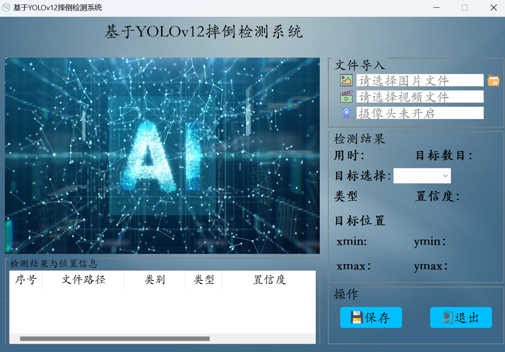Close the detection system window
The width and height of the screenshot is (505, 352).
(x=494, y=8)
